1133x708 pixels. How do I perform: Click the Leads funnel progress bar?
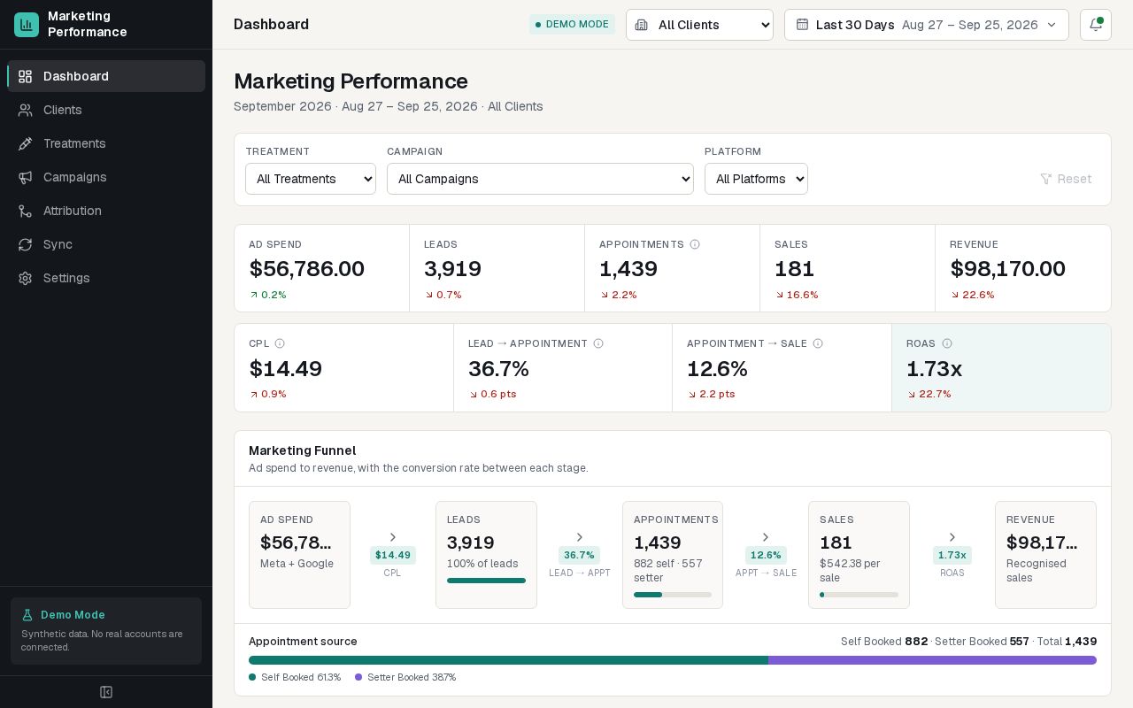486,581
